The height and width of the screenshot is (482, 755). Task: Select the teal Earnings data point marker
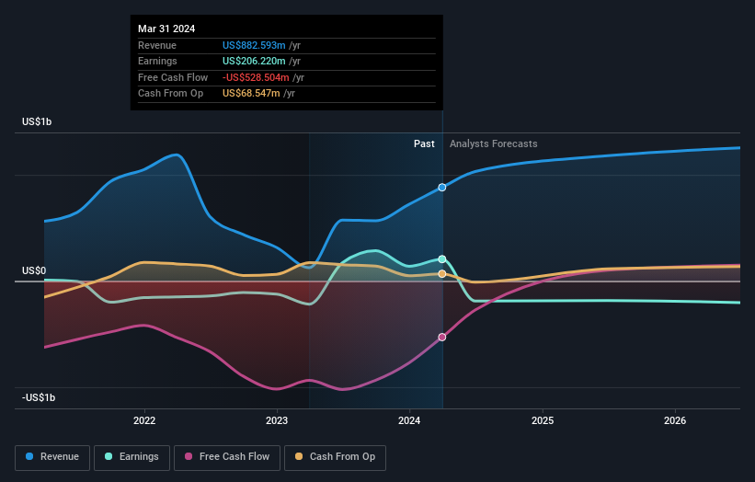(x=442, y=259)
